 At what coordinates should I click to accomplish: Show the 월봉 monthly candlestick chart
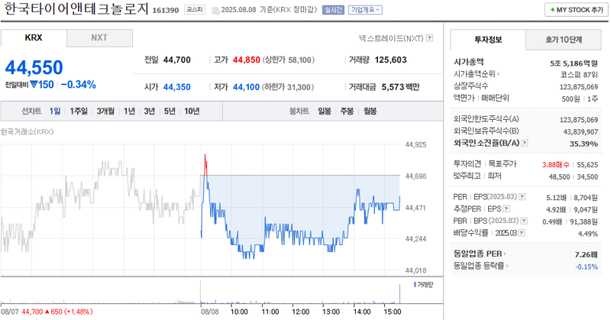pos(370,112)
